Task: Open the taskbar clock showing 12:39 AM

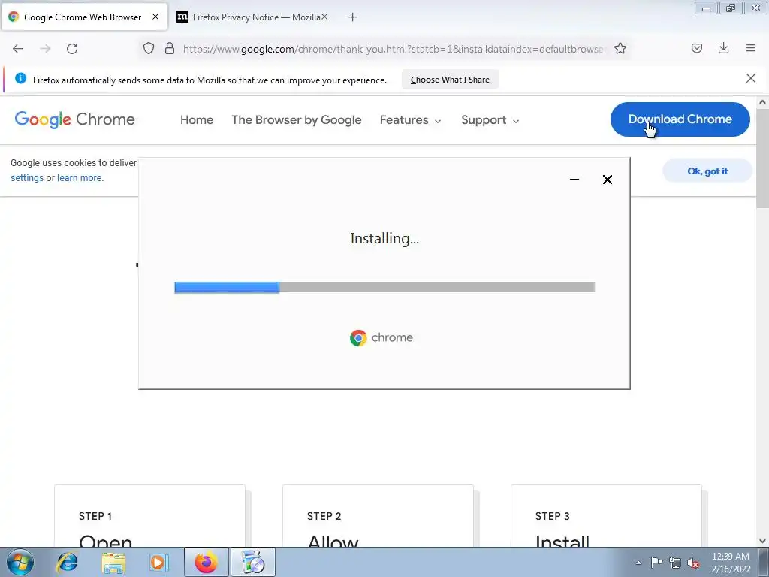Action: click(731, 563)
